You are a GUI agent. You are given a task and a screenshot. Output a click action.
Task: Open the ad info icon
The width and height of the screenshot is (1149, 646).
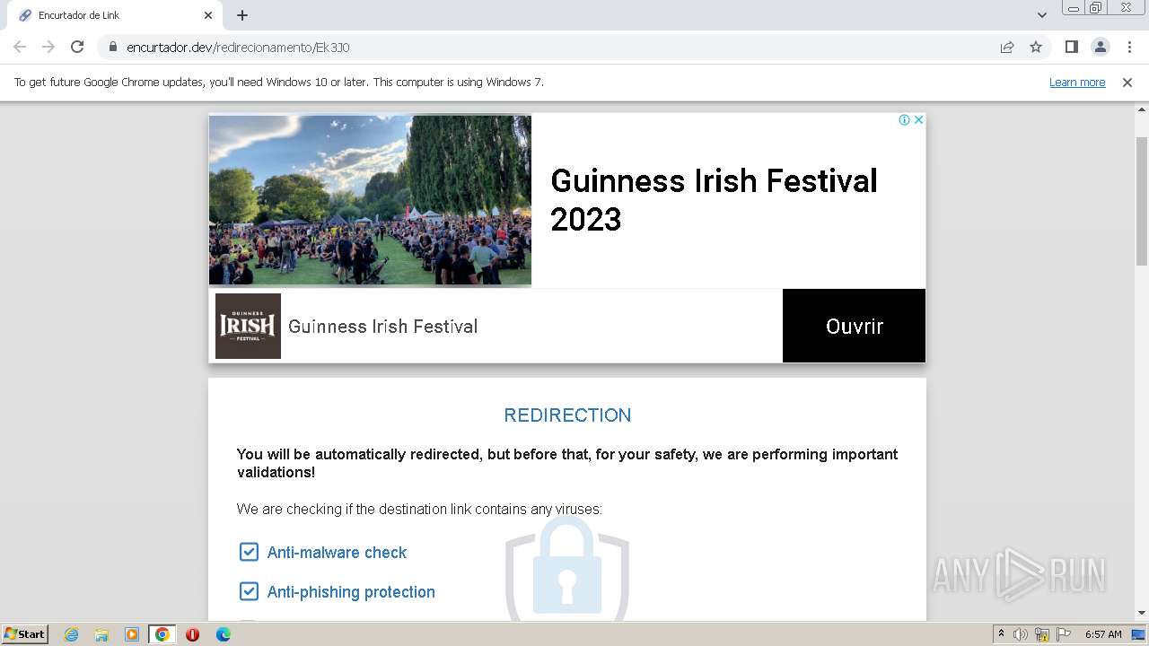[904, 119]
